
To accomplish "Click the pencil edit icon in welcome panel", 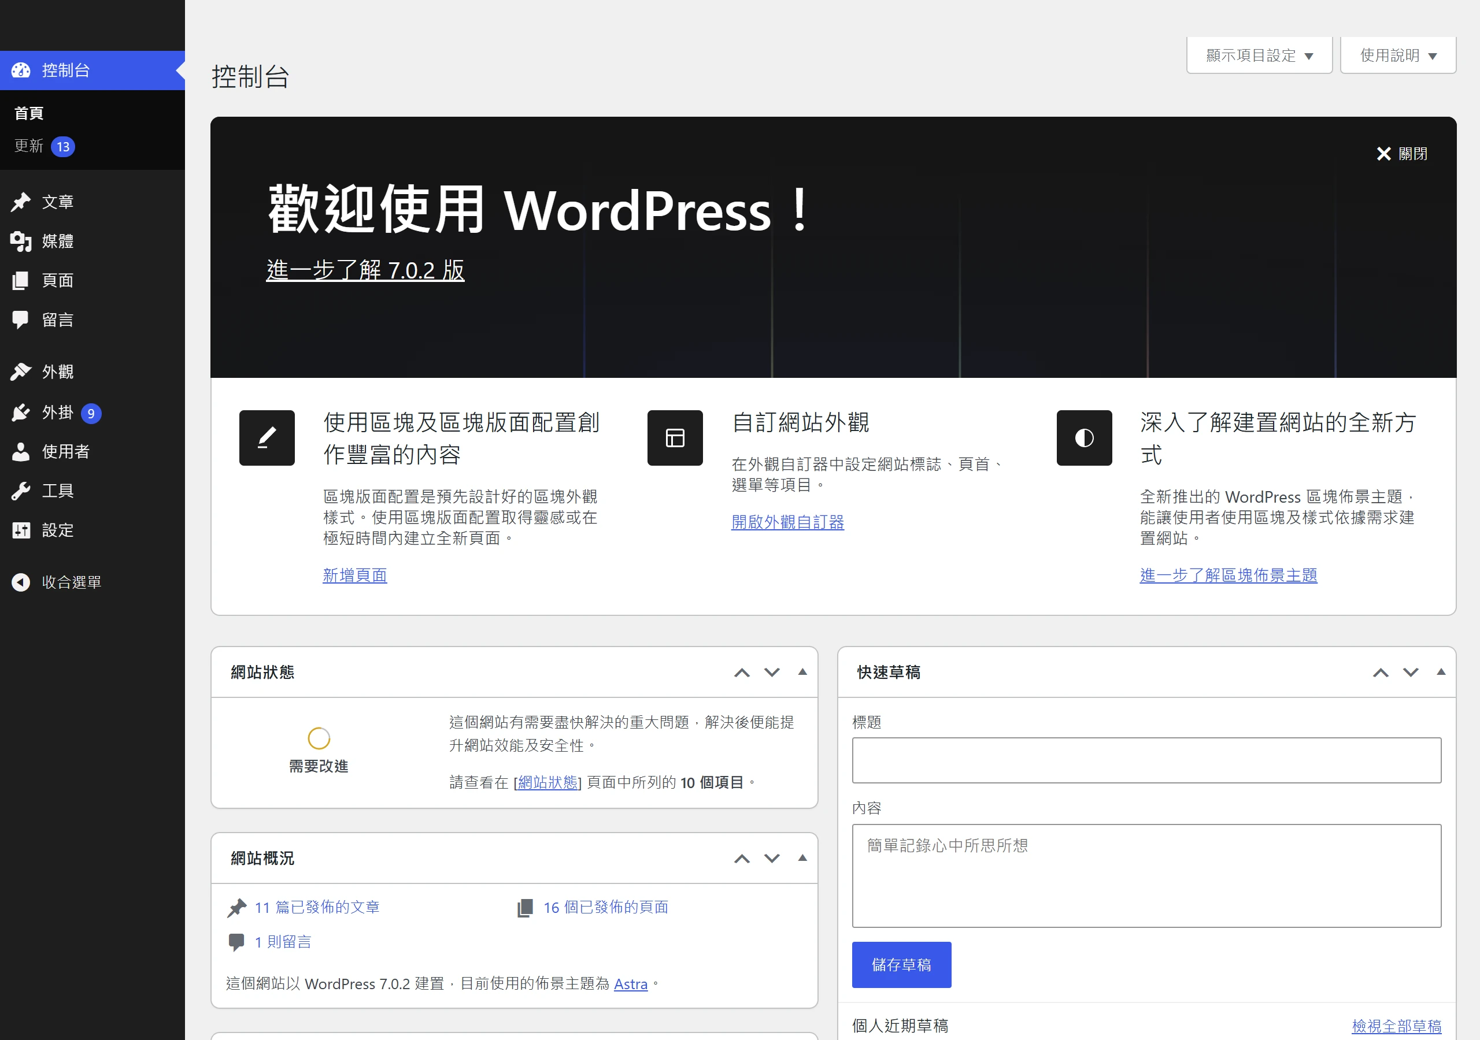I will click(x=267, y=437).
